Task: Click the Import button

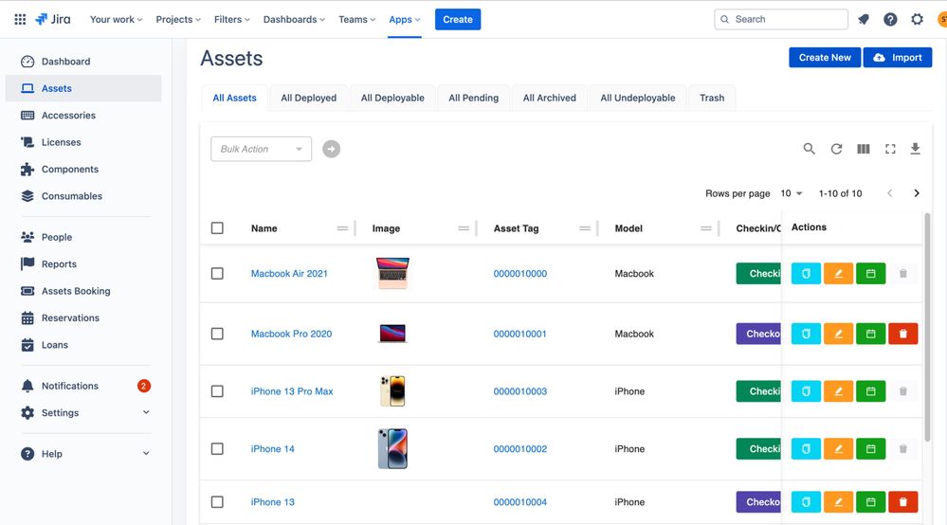Action: tap(898, 57)
